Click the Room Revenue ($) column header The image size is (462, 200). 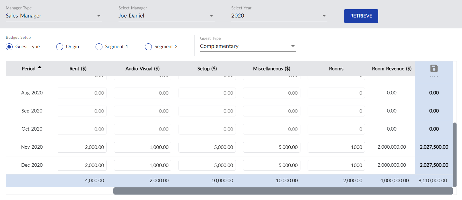click(392, 69)
